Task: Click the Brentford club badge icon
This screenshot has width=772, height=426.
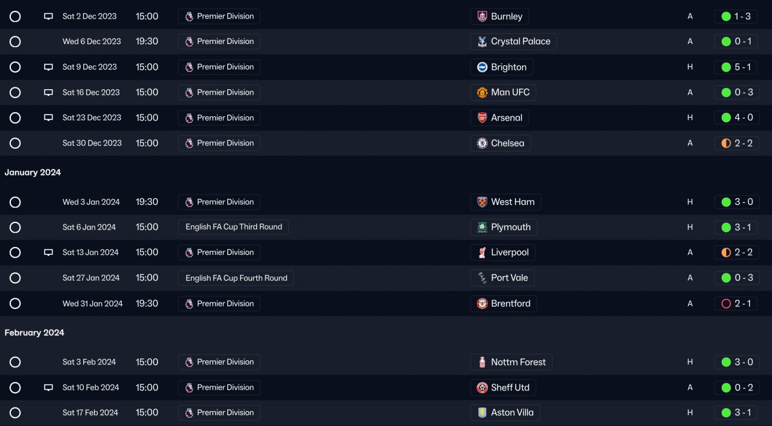Action: (x=482, y=304)
